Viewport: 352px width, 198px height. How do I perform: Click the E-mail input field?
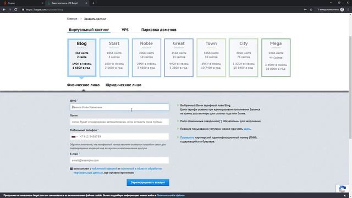119,160
